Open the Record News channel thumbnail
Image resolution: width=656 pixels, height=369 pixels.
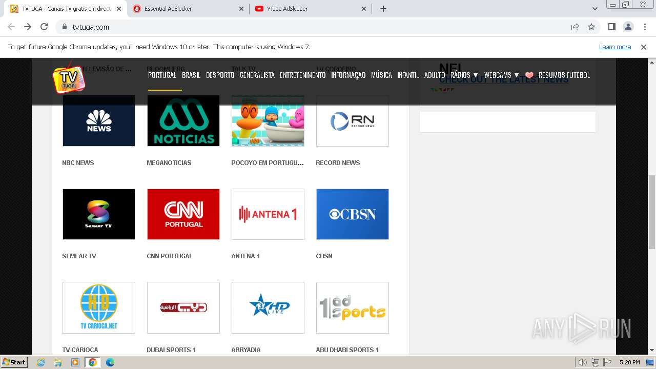coord(353,121)
